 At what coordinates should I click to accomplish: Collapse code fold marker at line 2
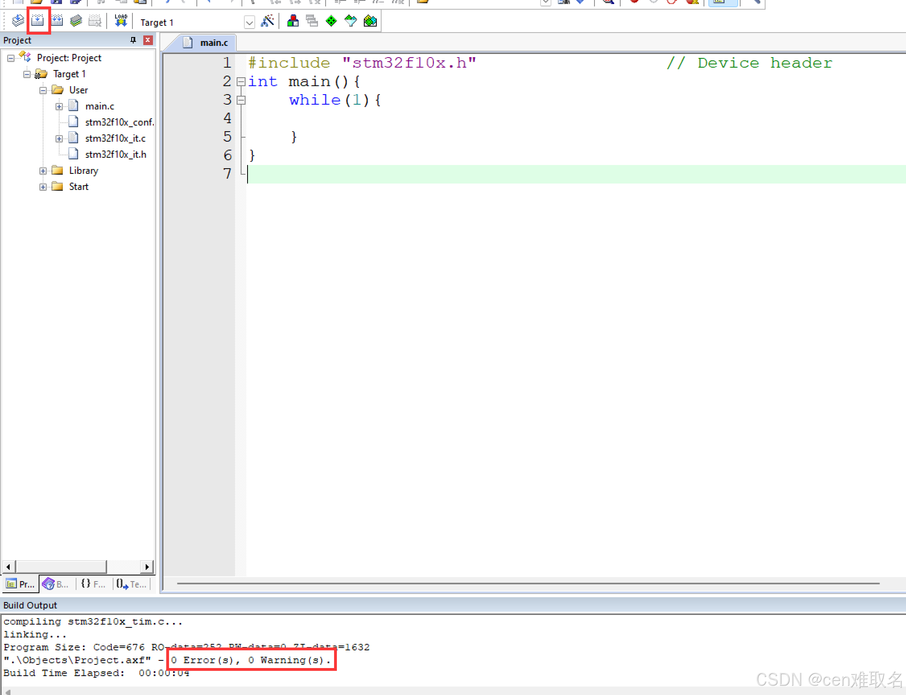click(241, 82)
